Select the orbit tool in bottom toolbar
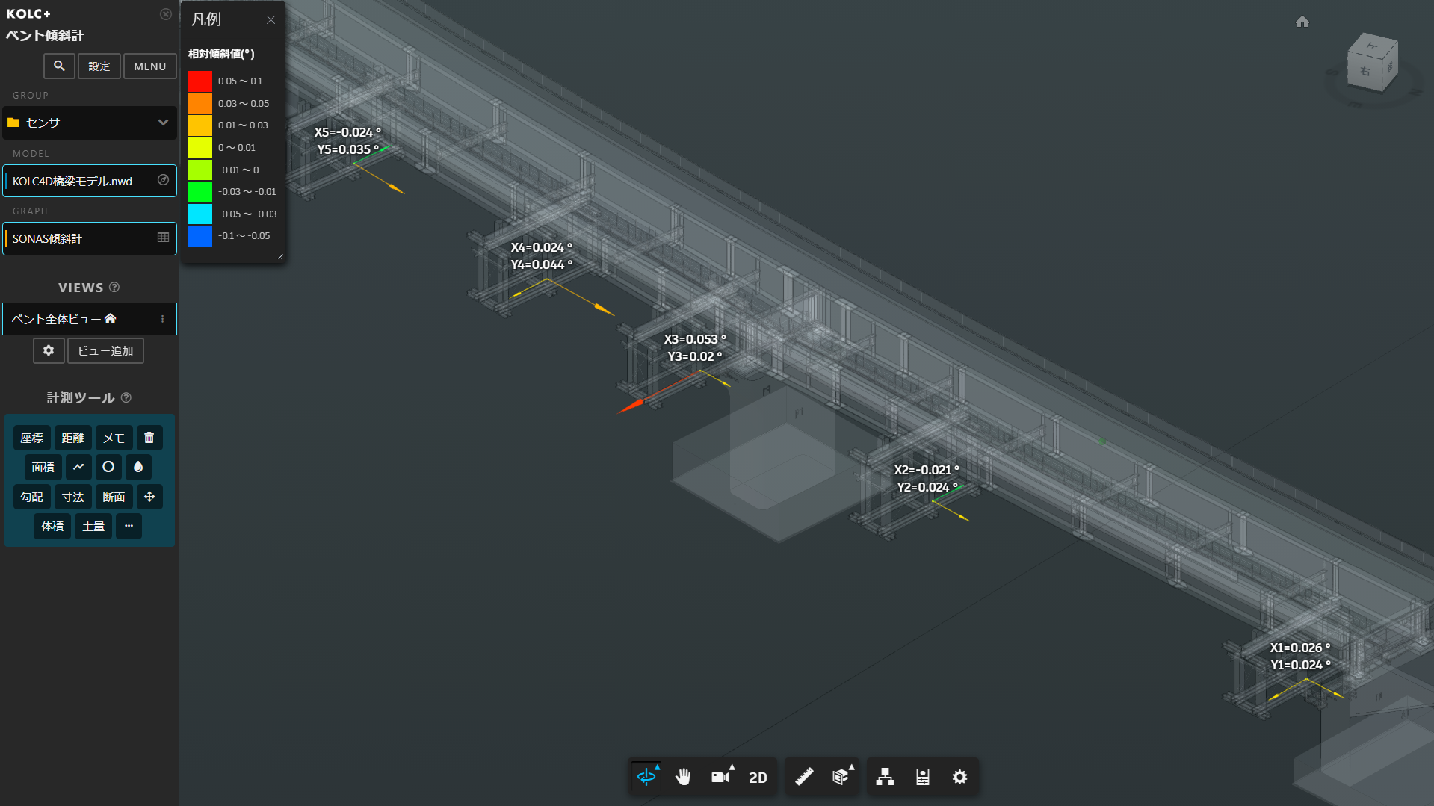This screenshot has height=806, width=1434. coord(646,777)
